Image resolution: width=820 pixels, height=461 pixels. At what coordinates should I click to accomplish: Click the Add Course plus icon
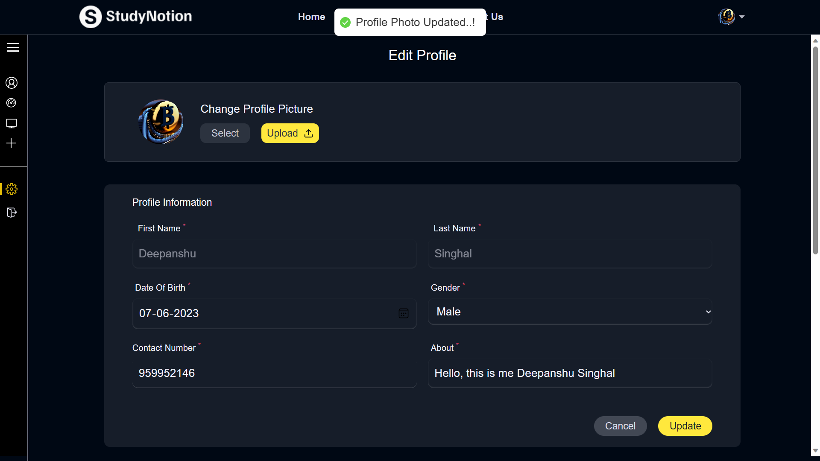click(x=12, y=143)
